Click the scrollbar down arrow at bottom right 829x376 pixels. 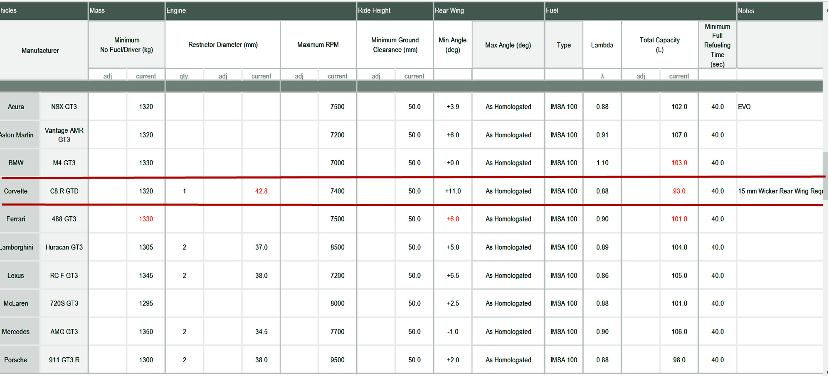pos(827,372)
